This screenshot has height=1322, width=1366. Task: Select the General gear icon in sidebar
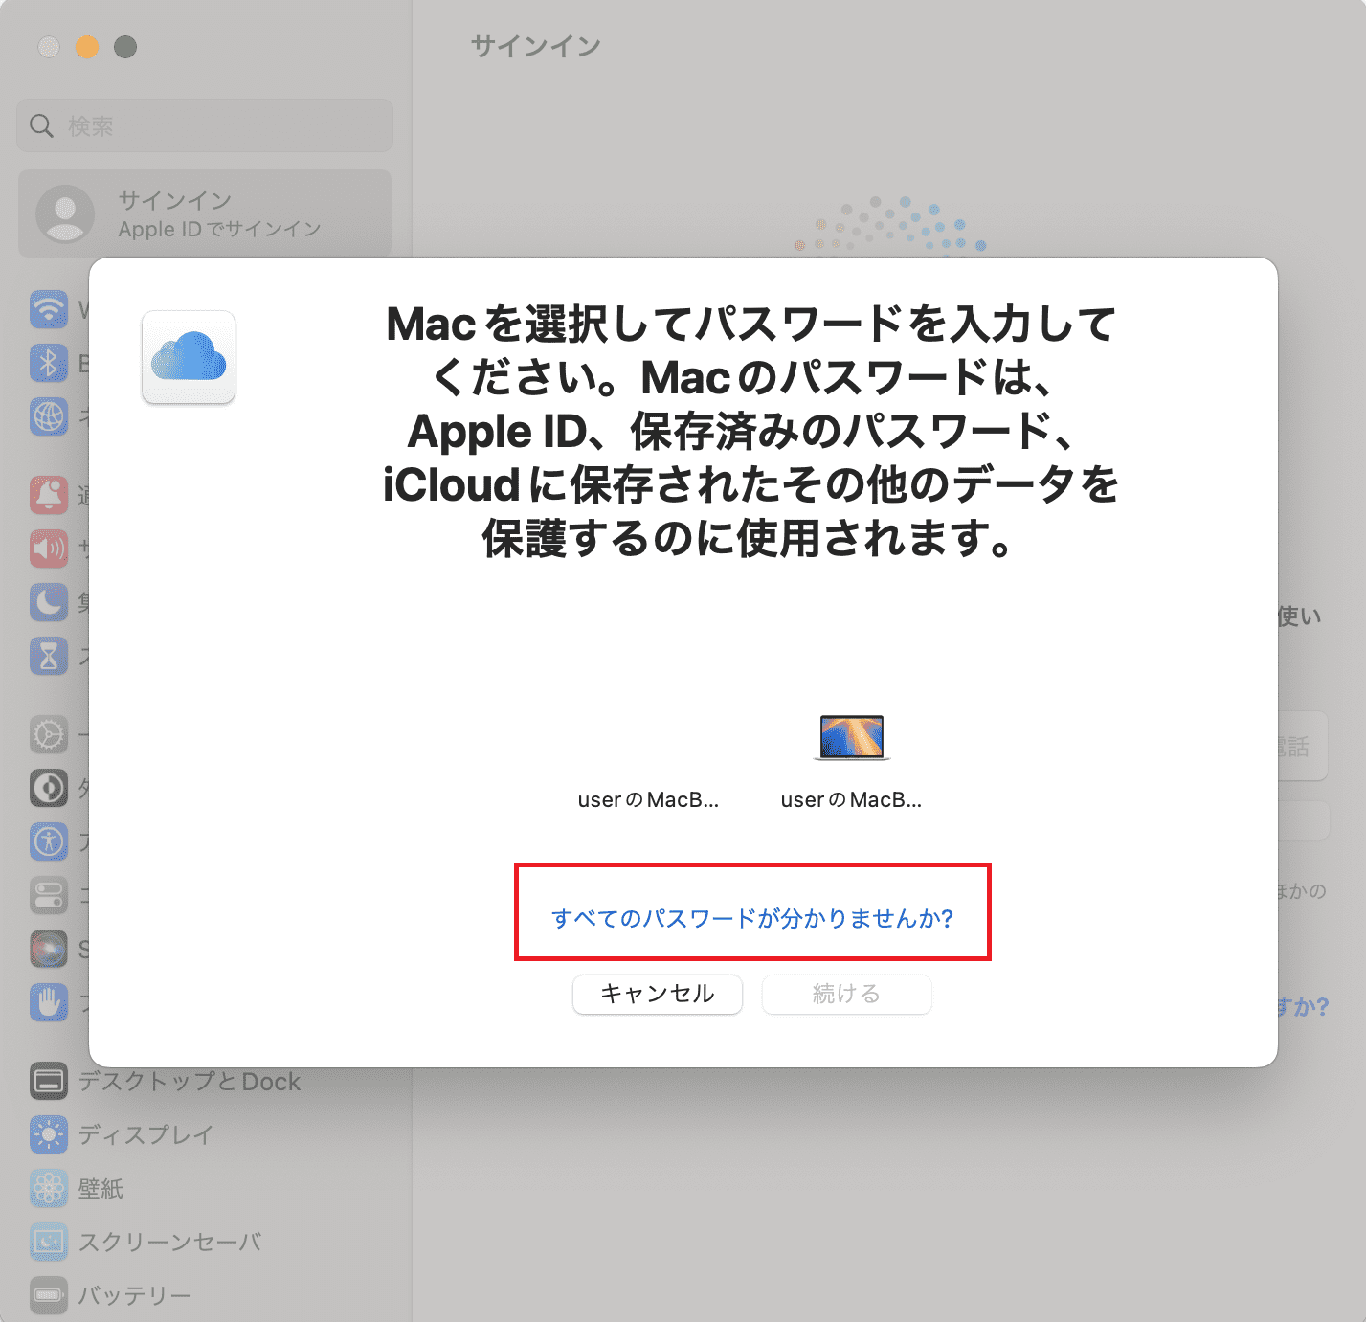pyautogui.click(x=49, y=734)
